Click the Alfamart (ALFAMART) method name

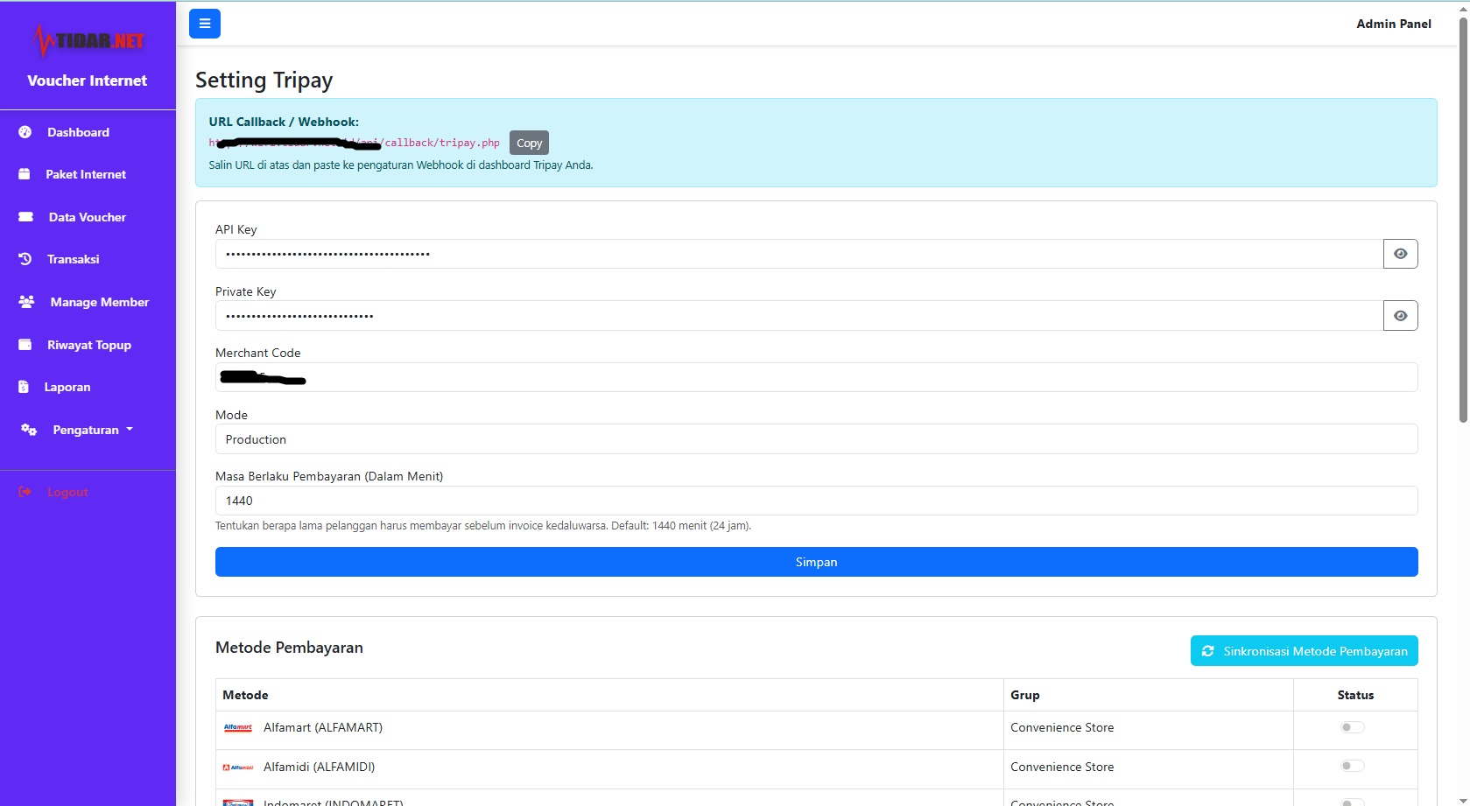(323, 727)
